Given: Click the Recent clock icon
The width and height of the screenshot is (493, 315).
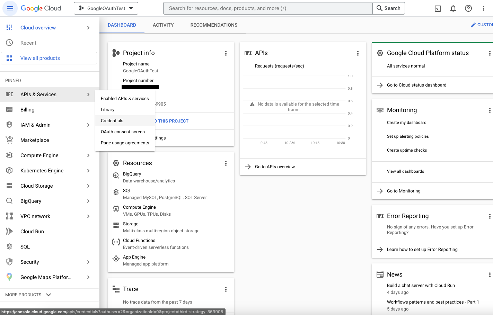Looking at the screenshot, I should [9, 43].
